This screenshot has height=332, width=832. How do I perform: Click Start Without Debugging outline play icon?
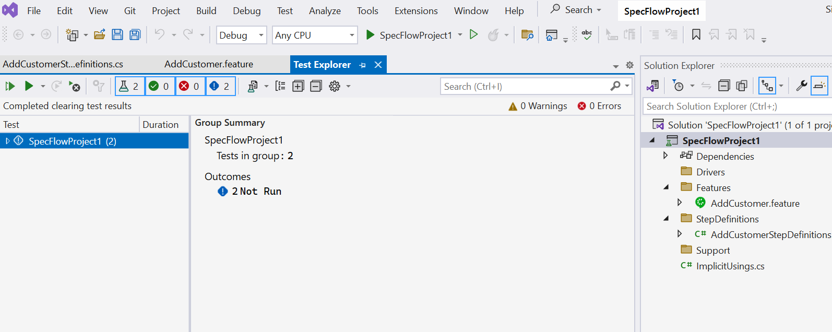coord(474,34)
